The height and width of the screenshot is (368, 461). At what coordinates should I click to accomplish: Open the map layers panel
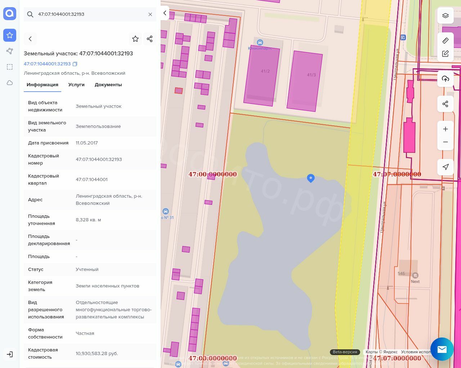pyautogui.click(x=446, y=15)
